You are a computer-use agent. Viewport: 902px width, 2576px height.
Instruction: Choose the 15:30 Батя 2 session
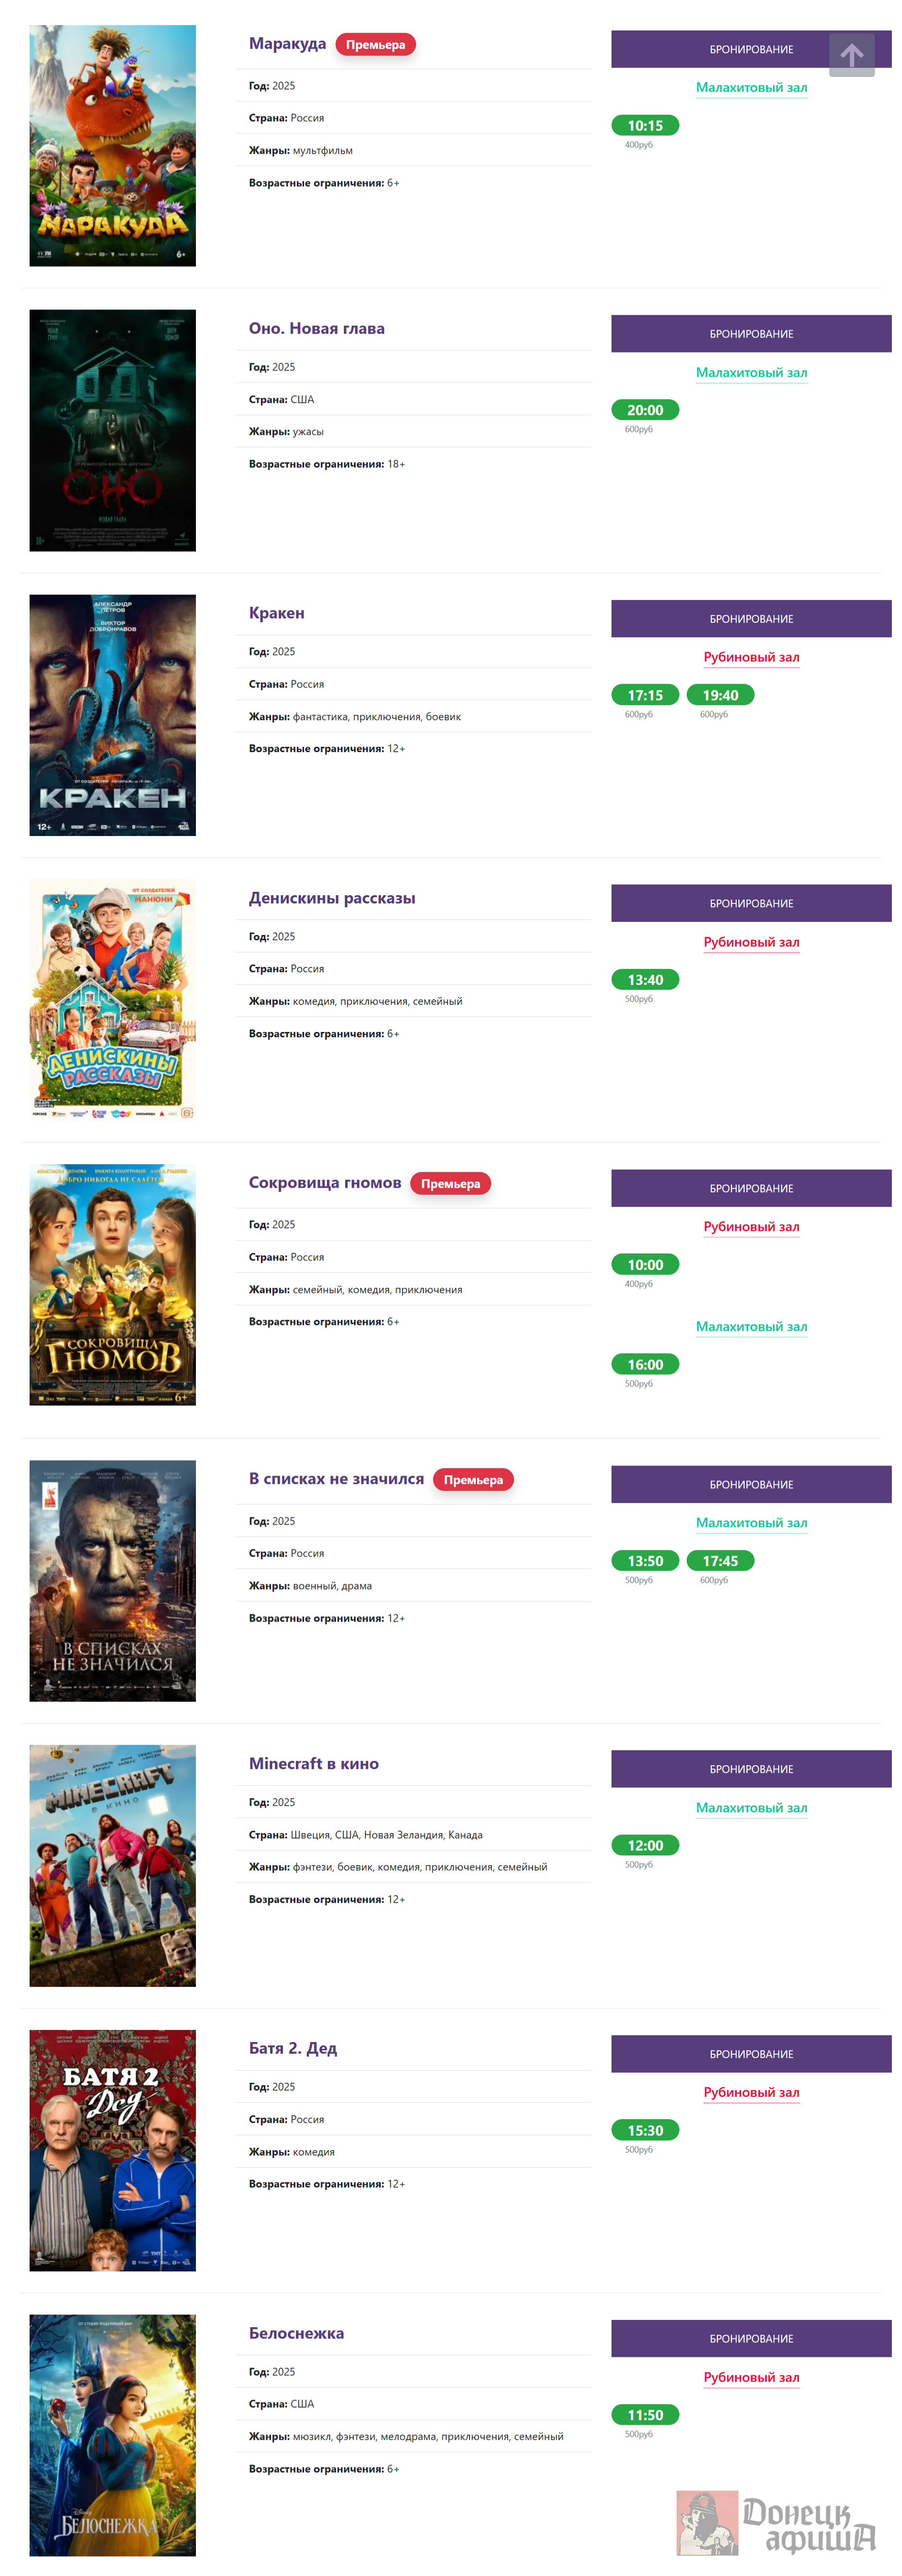pos(645,2131)
